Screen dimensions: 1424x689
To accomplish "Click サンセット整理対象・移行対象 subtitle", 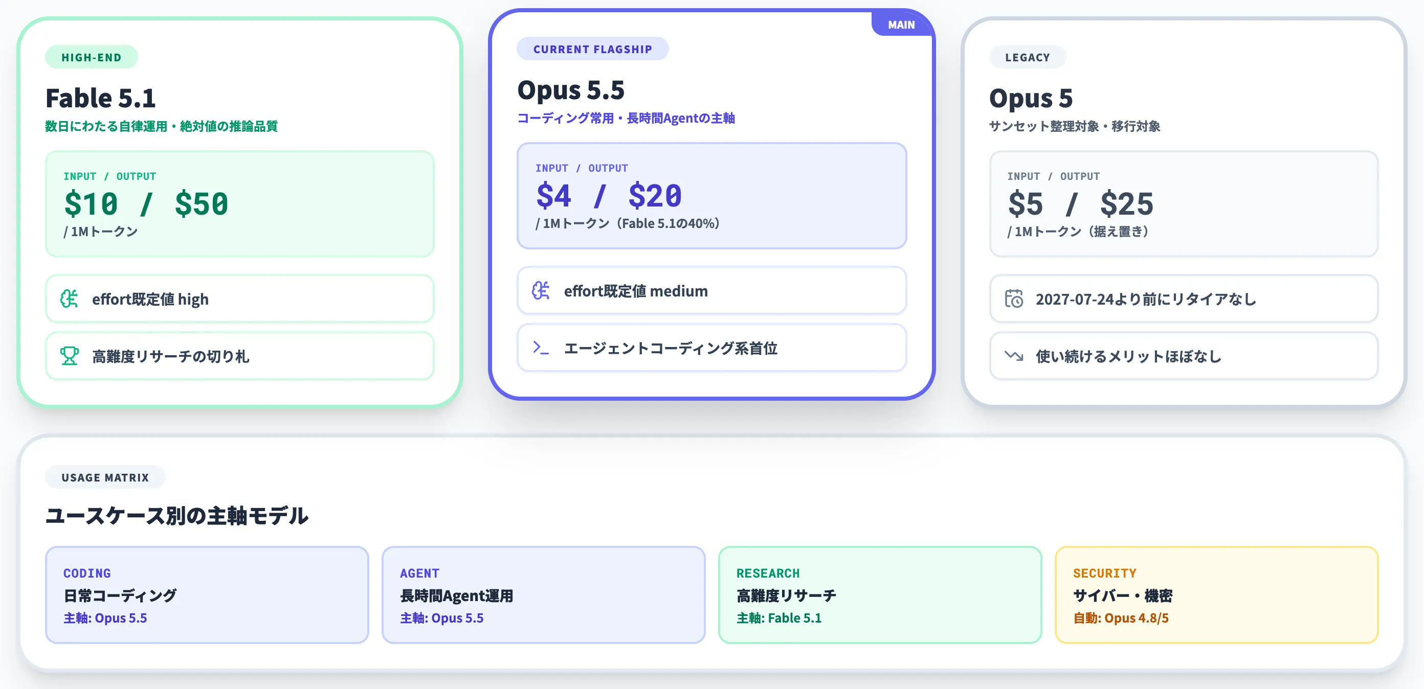I will 1075,126.
